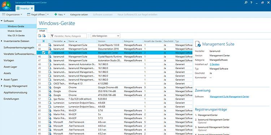Click software icon in row 44 Documentation 2016
271x135 pixels.
click(x=50, y=49)
